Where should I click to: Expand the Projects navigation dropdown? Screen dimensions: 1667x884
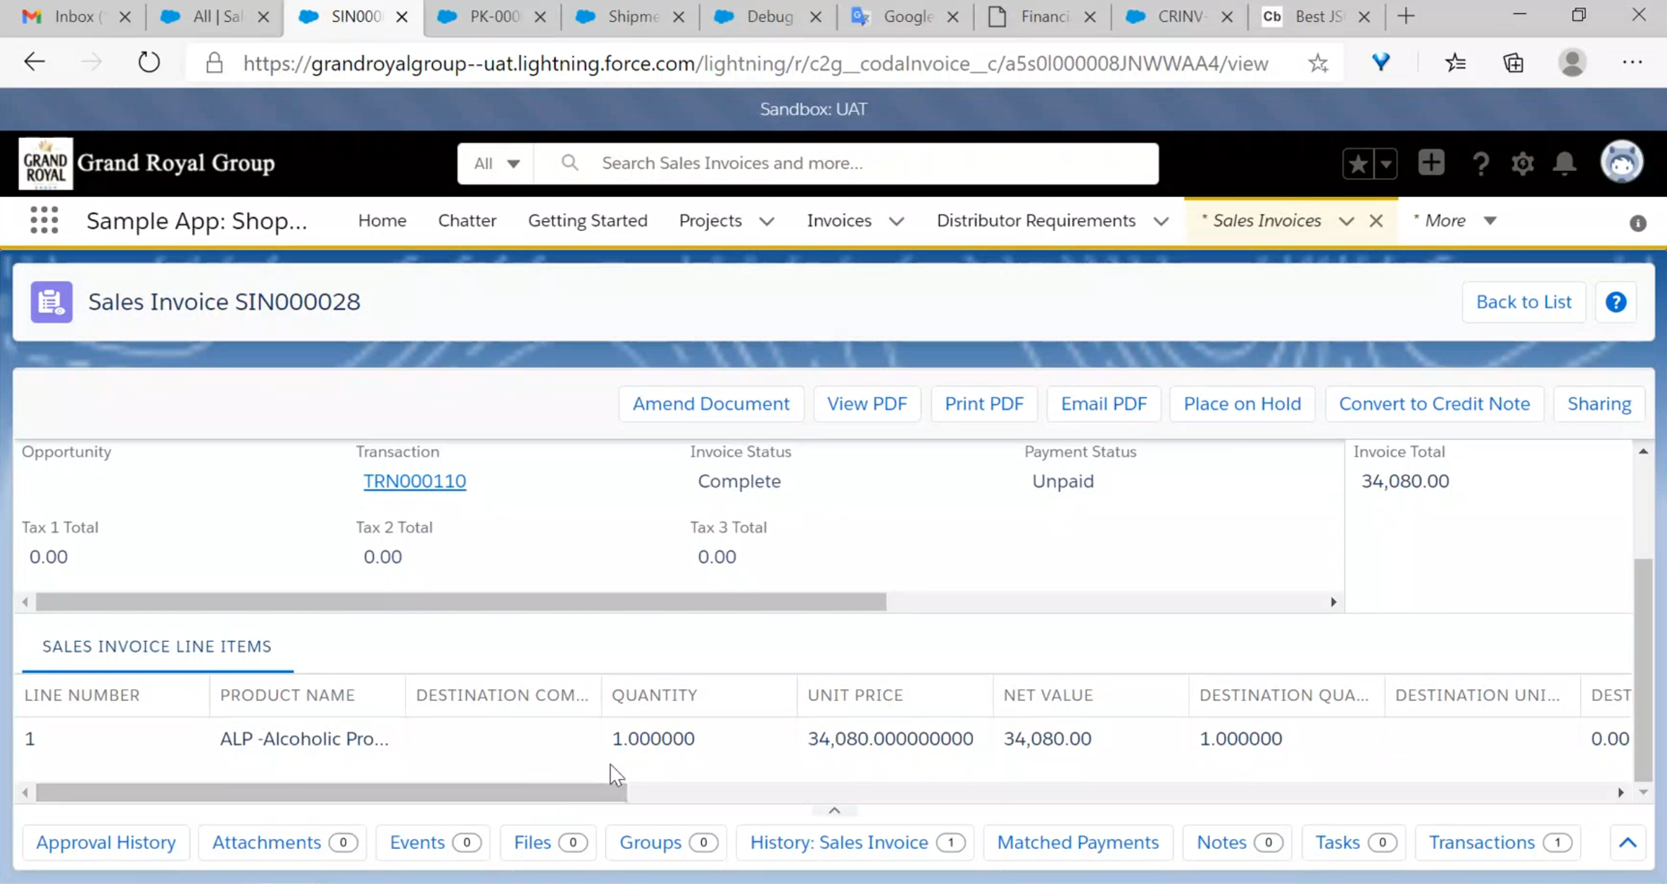click(x=767, y=221)
